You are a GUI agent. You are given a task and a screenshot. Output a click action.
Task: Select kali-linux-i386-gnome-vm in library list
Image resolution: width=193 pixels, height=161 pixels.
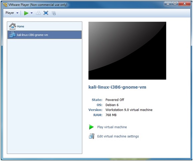click(x=45, y=35)
